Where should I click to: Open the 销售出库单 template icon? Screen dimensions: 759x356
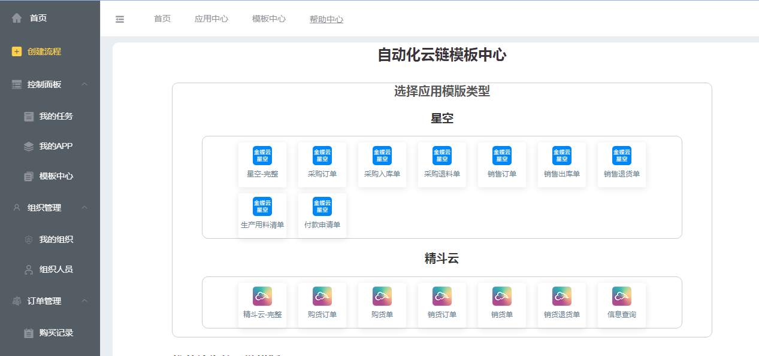click(562, 156)
